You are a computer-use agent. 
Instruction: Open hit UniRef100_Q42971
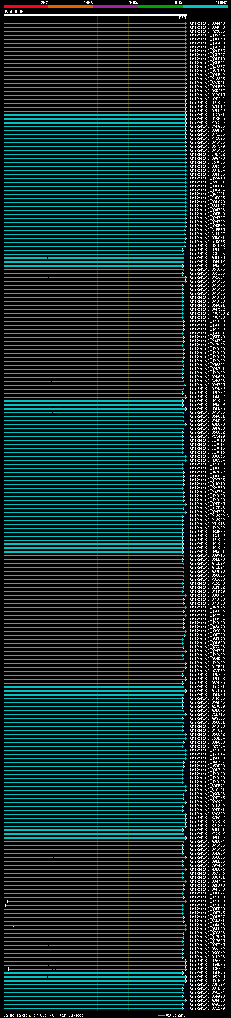[x=207, y=114]
